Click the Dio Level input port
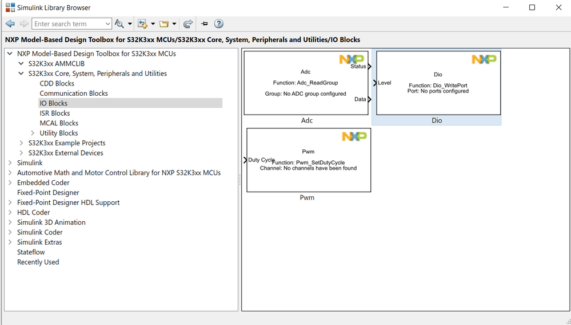The height and width of the screenshot is (325, 571). click(x=375, y=83)
